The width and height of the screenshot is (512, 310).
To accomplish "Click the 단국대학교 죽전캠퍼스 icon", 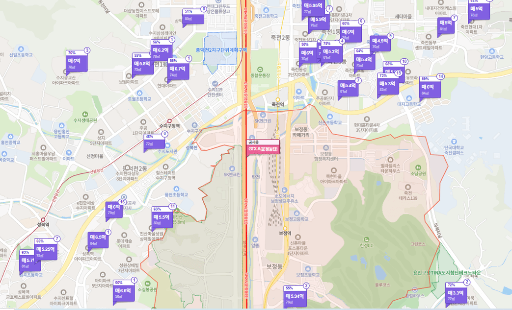I will click(x=454, y=142).
